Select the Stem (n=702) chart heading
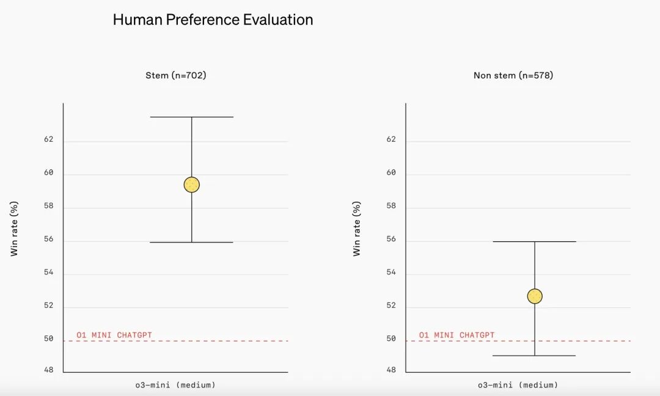Screen dimensions: 660x396 click(176, 75)
